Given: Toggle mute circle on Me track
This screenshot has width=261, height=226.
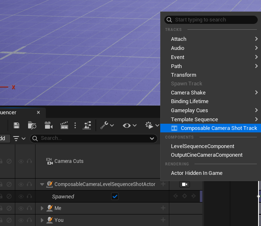Looking at the screenshot, I should click(x=9, y=208).
